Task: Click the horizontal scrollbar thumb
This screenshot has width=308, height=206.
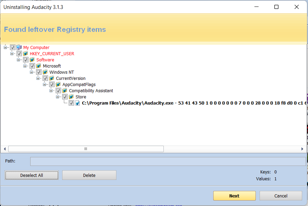Action: pyautogui.click(x=86, y=149)
